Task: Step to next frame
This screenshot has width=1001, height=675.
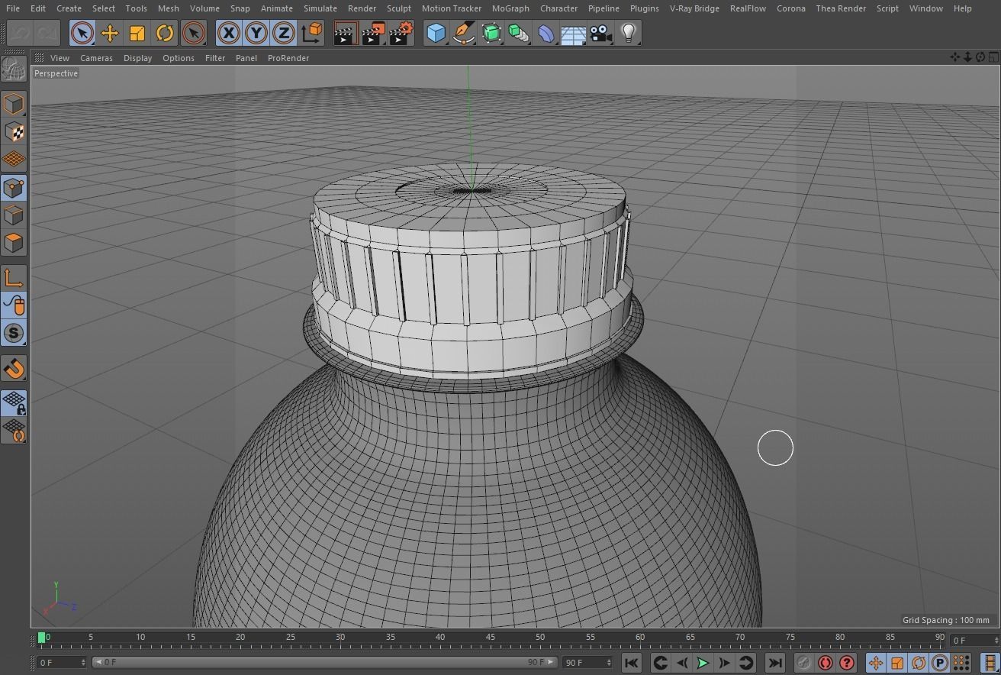Action: pyautogui.click(x=724, y=663)
